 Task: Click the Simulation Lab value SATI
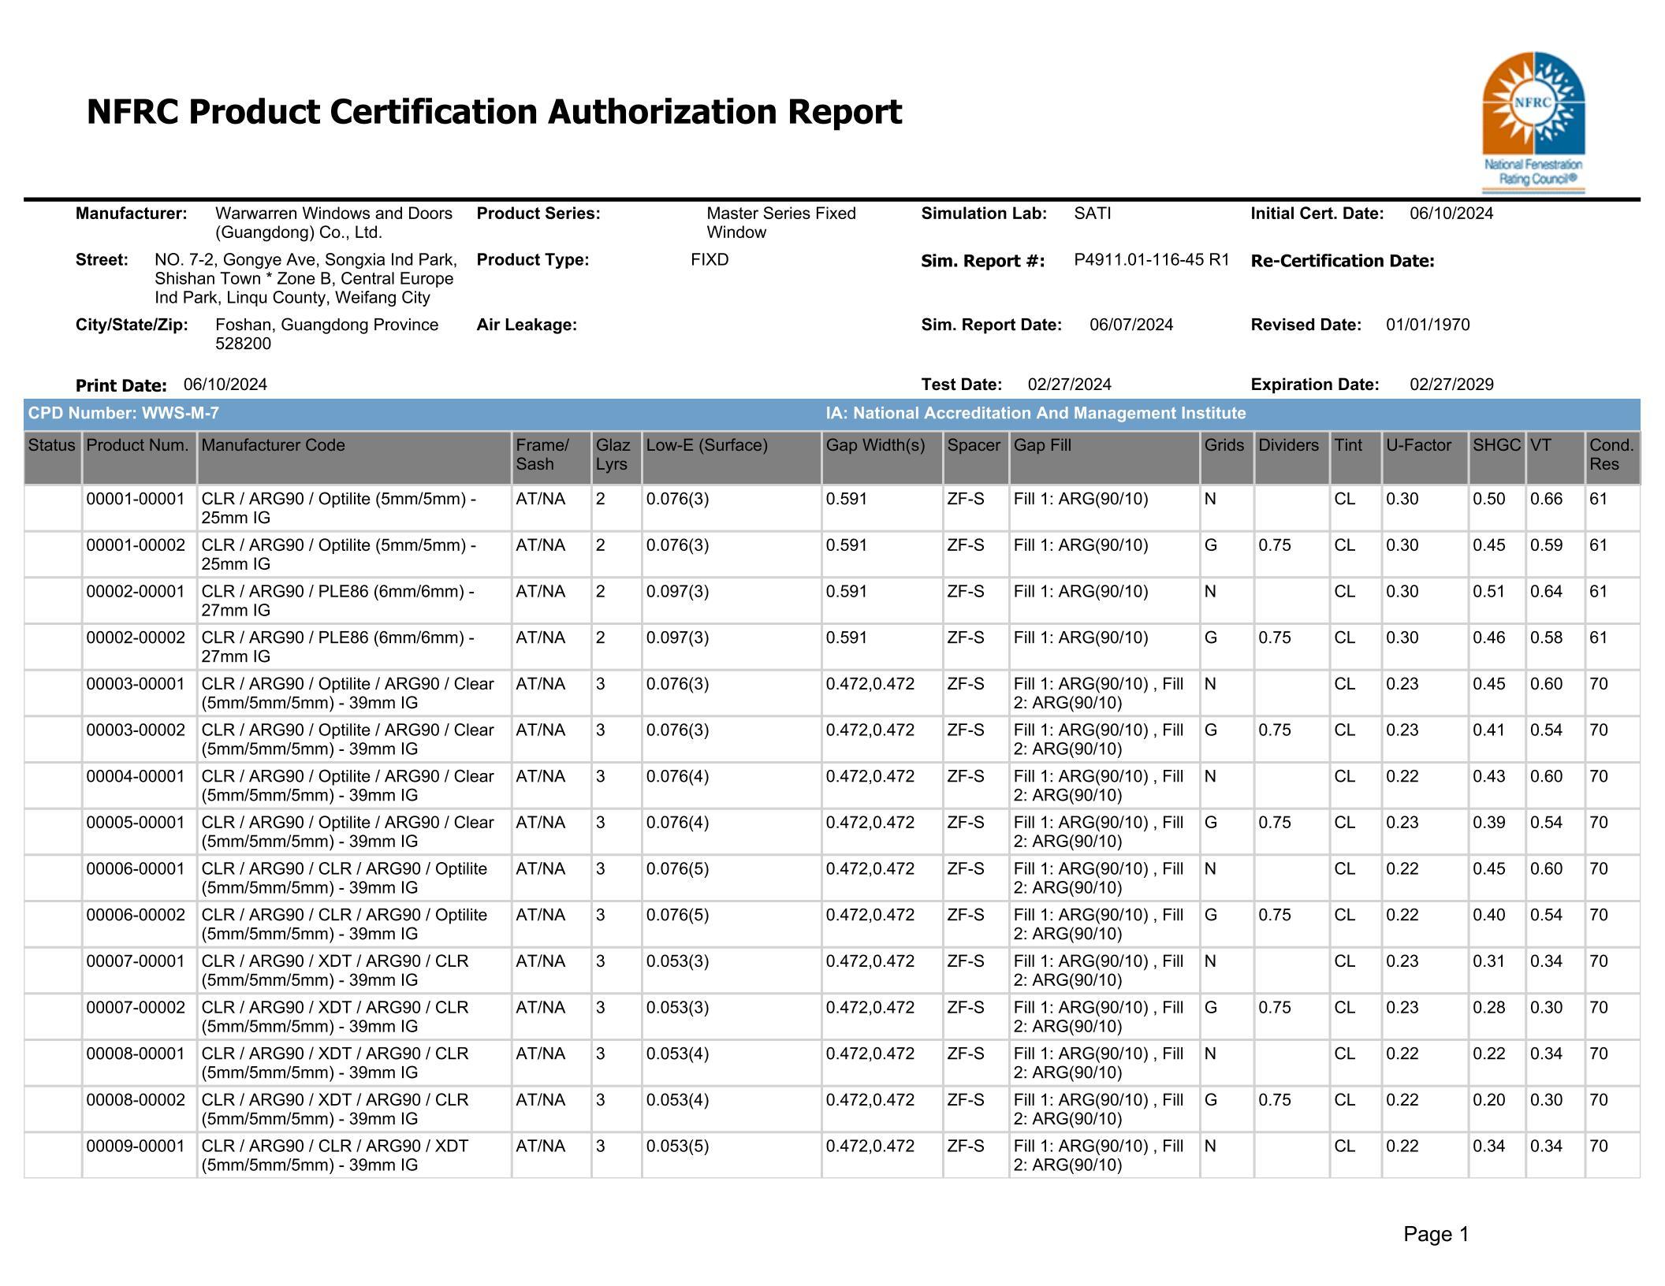tap(1093, 214)
